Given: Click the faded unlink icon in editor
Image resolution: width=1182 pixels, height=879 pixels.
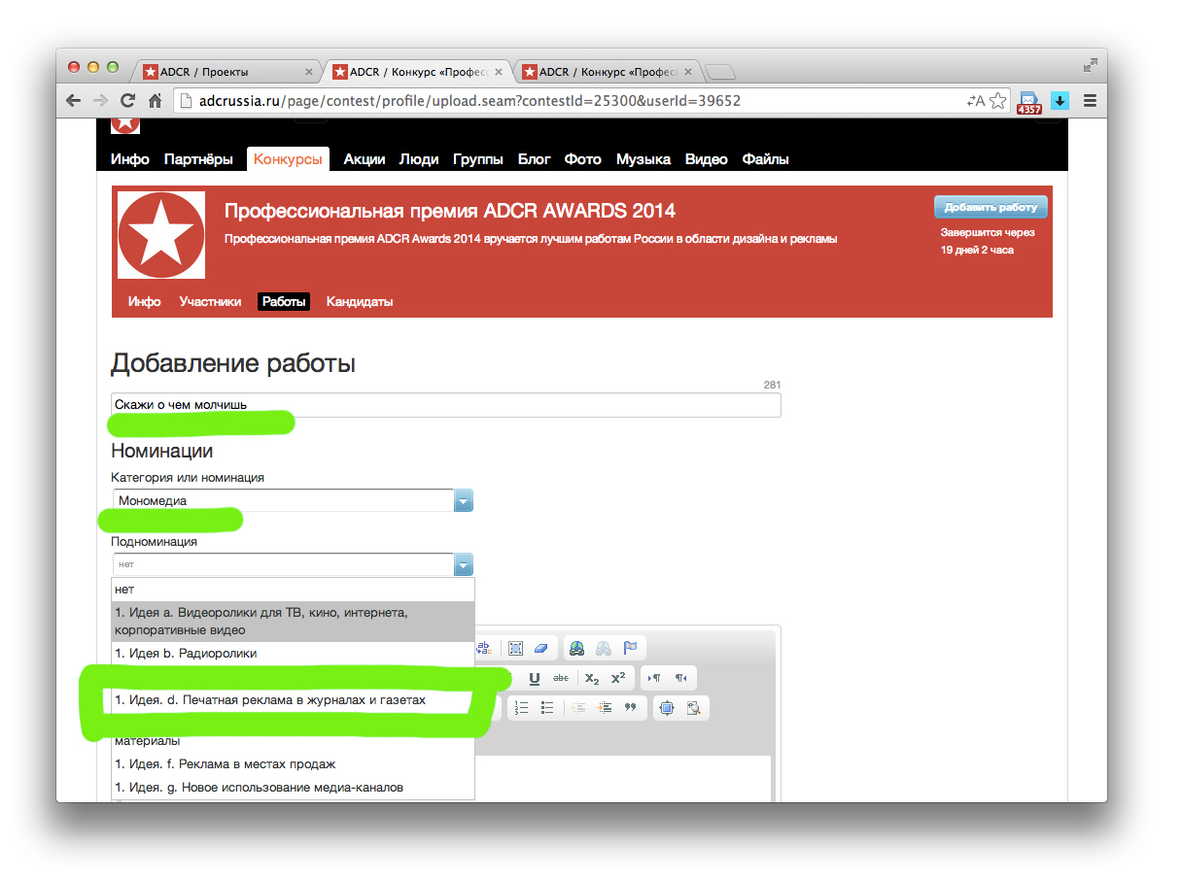Looking at the screenshot, I should (604, 649).
